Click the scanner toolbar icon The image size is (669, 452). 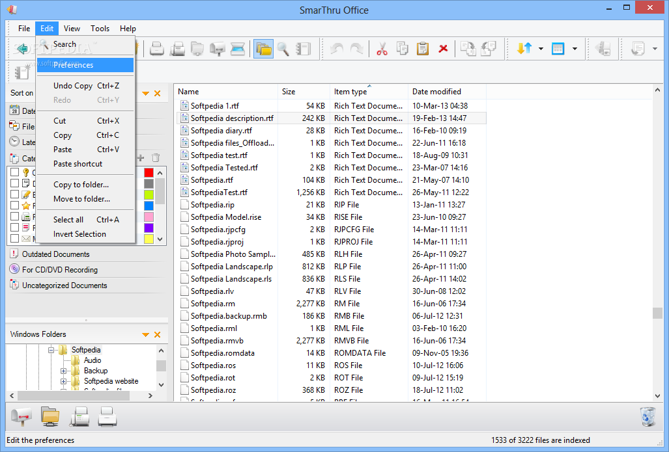tap(238, 49)
